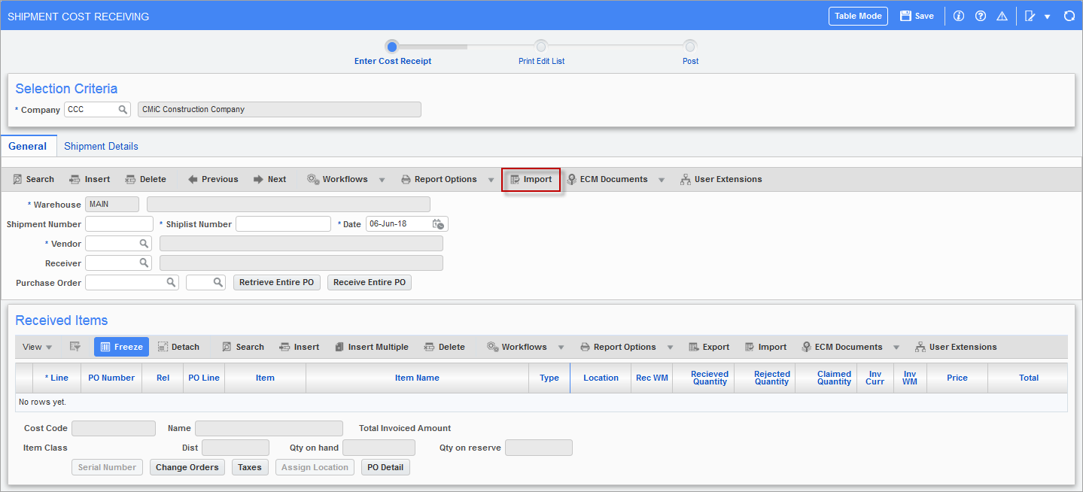The image size is (1083, 492).
Task: Click the edit notes icon in header
Action: [x=1030, y=16]
